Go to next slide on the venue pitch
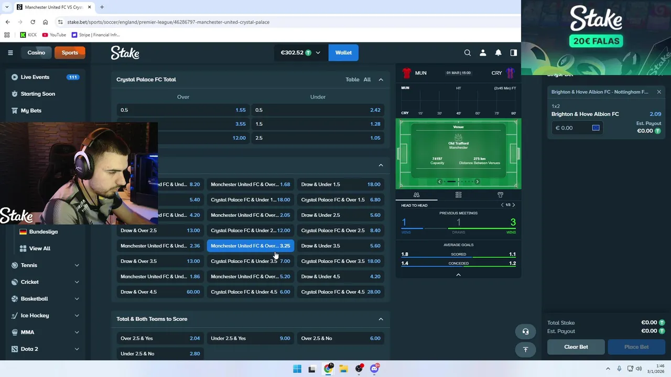This screenshot has height=377, width=671. tap(477, 181)
